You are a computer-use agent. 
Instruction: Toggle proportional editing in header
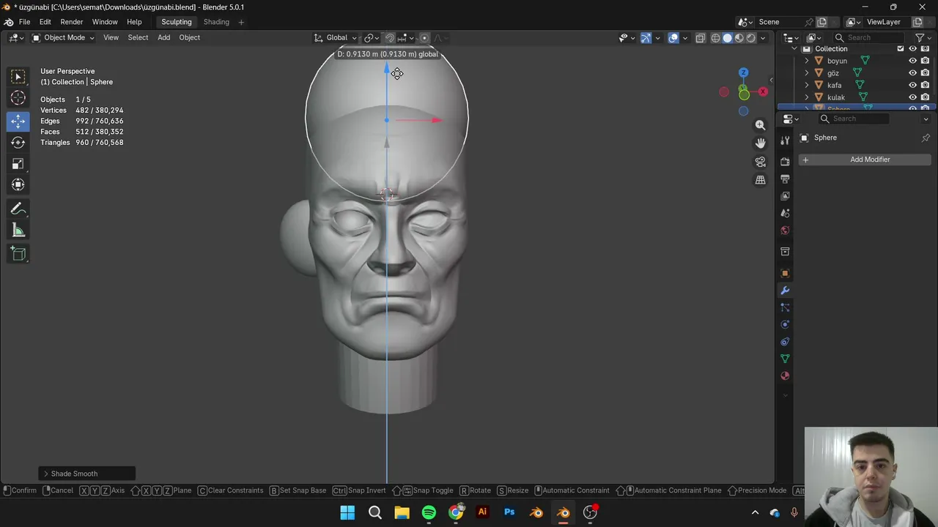click(x=424, y=38)
